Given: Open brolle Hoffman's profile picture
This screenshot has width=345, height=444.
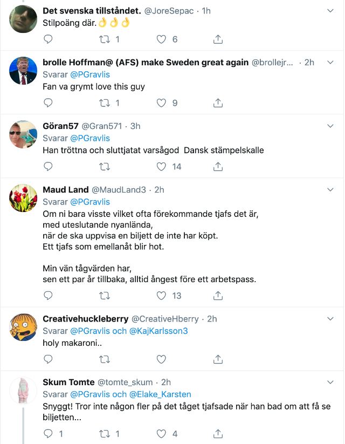Looking at the screenshot, I should point(23,71).
